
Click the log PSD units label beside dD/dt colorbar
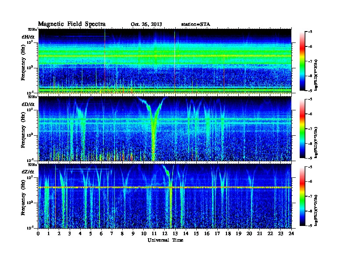click(316, 142)
